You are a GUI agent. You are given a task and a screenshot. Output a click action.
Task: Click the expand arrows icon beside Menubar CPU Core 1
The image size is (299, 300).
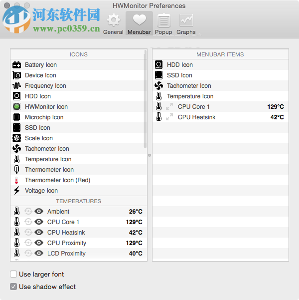[x=169, y=106]
